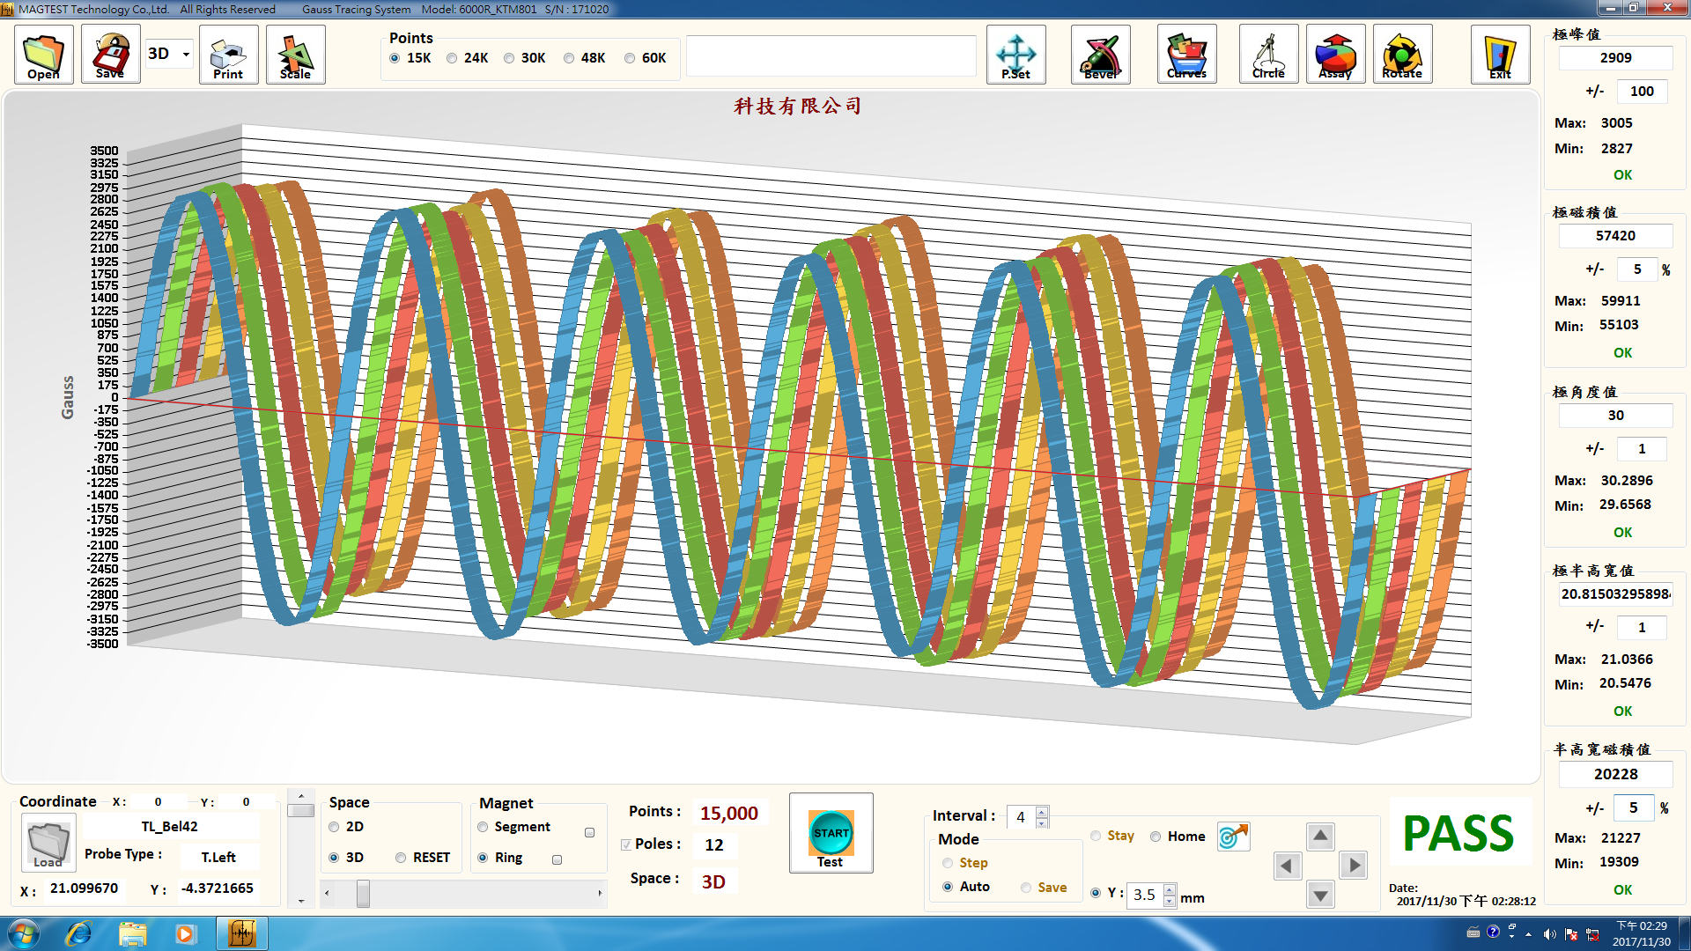Increase the Interval spinner value
The height and width of the screenshot is (951, 1691).
1042,811
